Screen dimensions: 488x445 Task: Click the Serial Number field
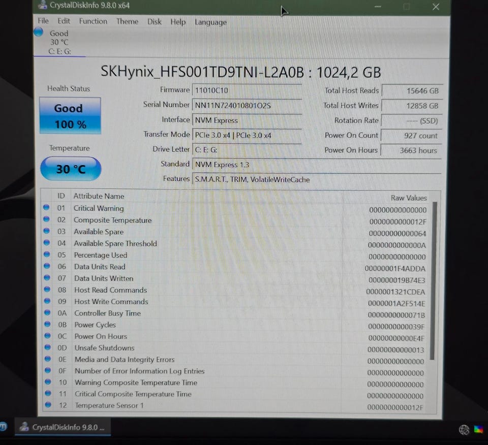tap(247, 106)
